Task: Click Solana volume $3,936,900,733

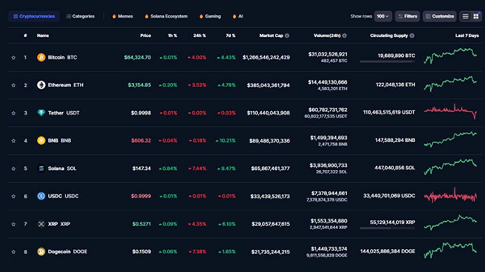Action: click(329, 165)
